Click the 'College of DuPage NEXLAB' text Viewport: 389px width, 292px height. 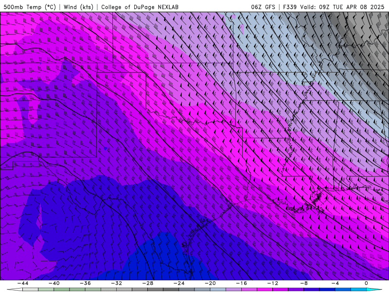[140, 7]
